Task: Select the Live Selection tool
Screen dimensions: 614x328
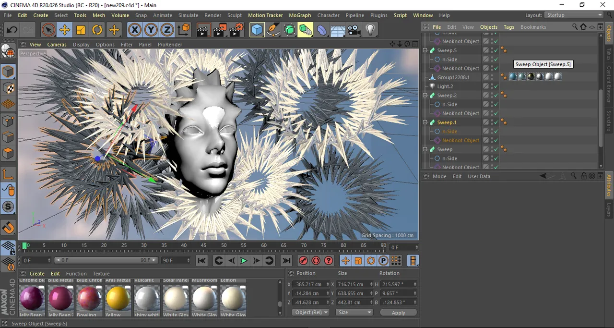Action: (x=48, y=30)
